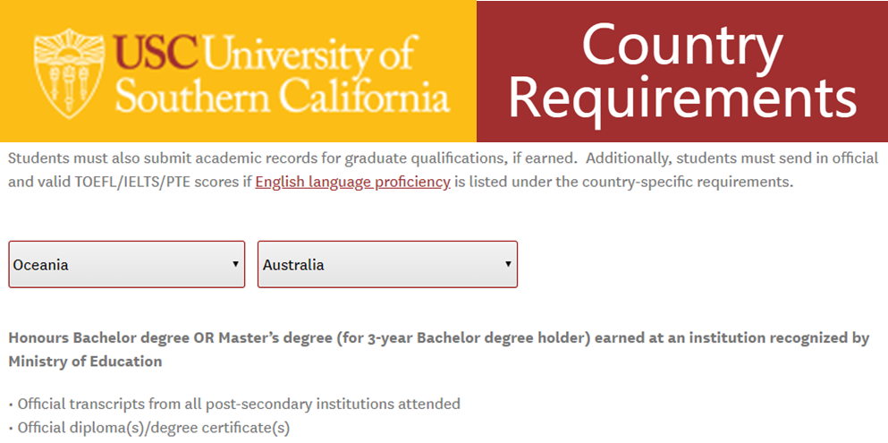
Task: Click the arrow on the Oceania selector
Action: point(235,265)
